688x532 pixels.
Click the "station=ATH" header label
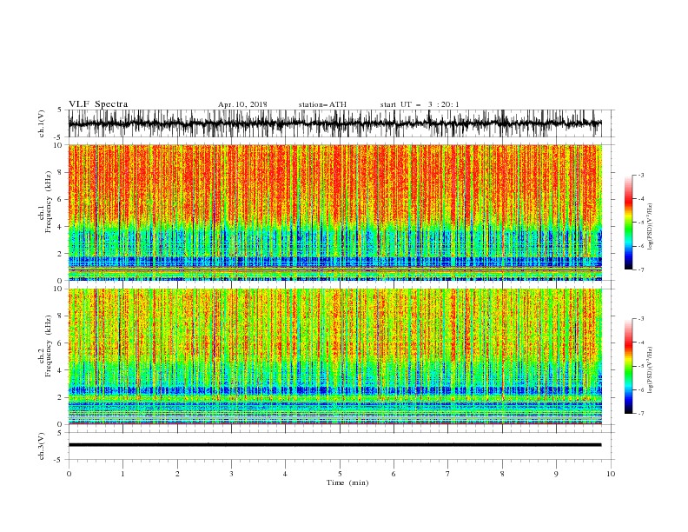[322, 104]
